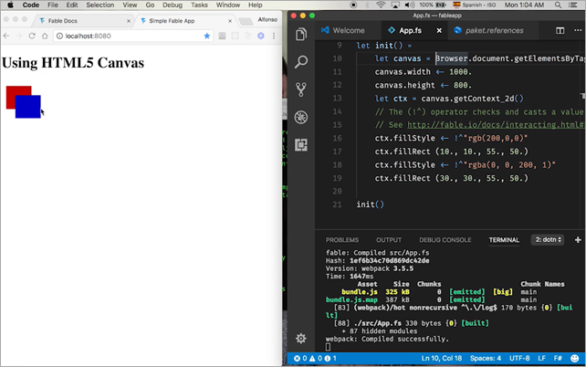Open the File menu

[x=53, y=5]
